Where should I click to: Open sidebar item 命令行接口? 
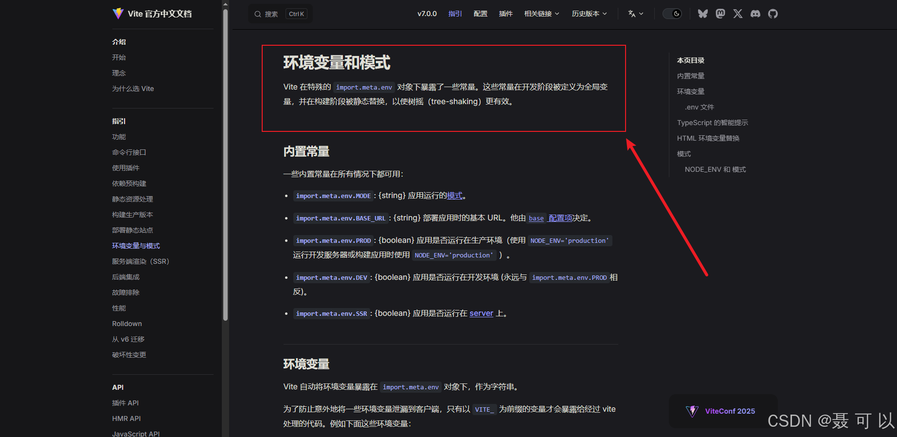129,152
